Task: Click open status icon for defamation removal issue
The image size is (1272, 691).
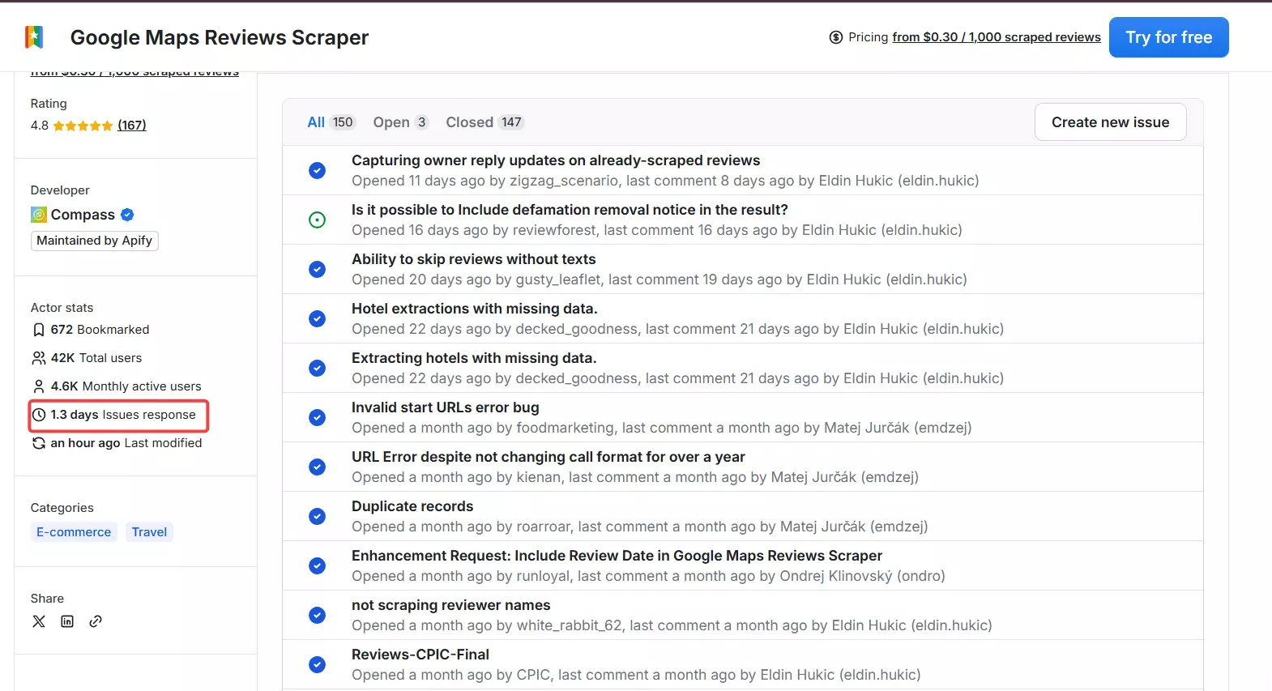Action: [x=318, y=220]
